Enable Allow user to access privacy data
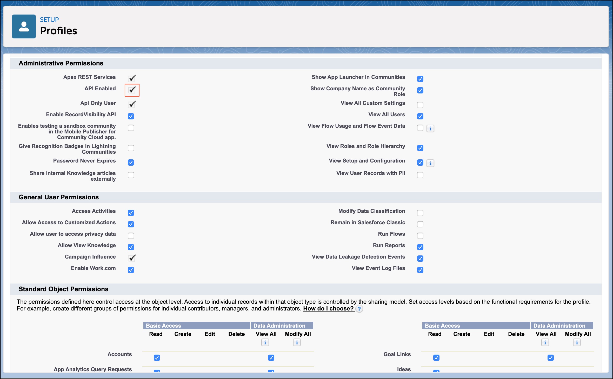Viewport: 613px width, 379px height. point(131,236)
